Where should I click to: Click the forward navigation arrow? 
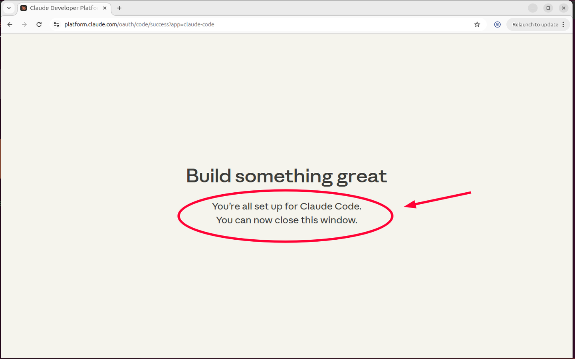(x=24, y=24)
